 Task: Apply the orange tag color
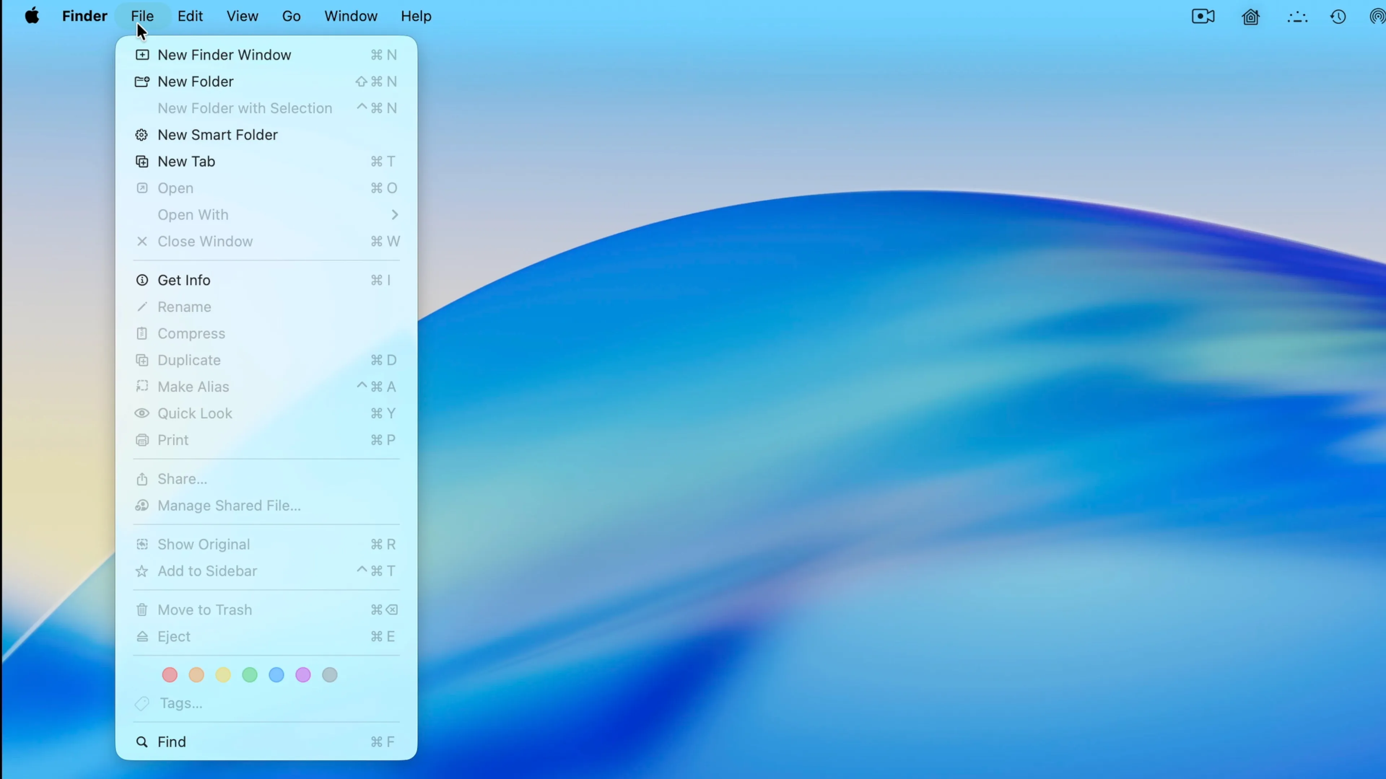coord(196,675)
